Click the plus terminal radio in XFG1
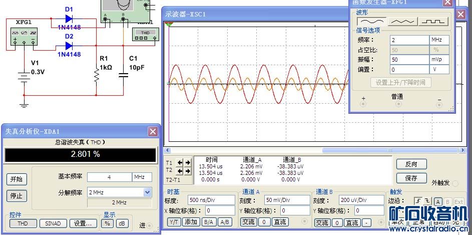The width and height of the screenshot is (472, 235). (363, 104)
